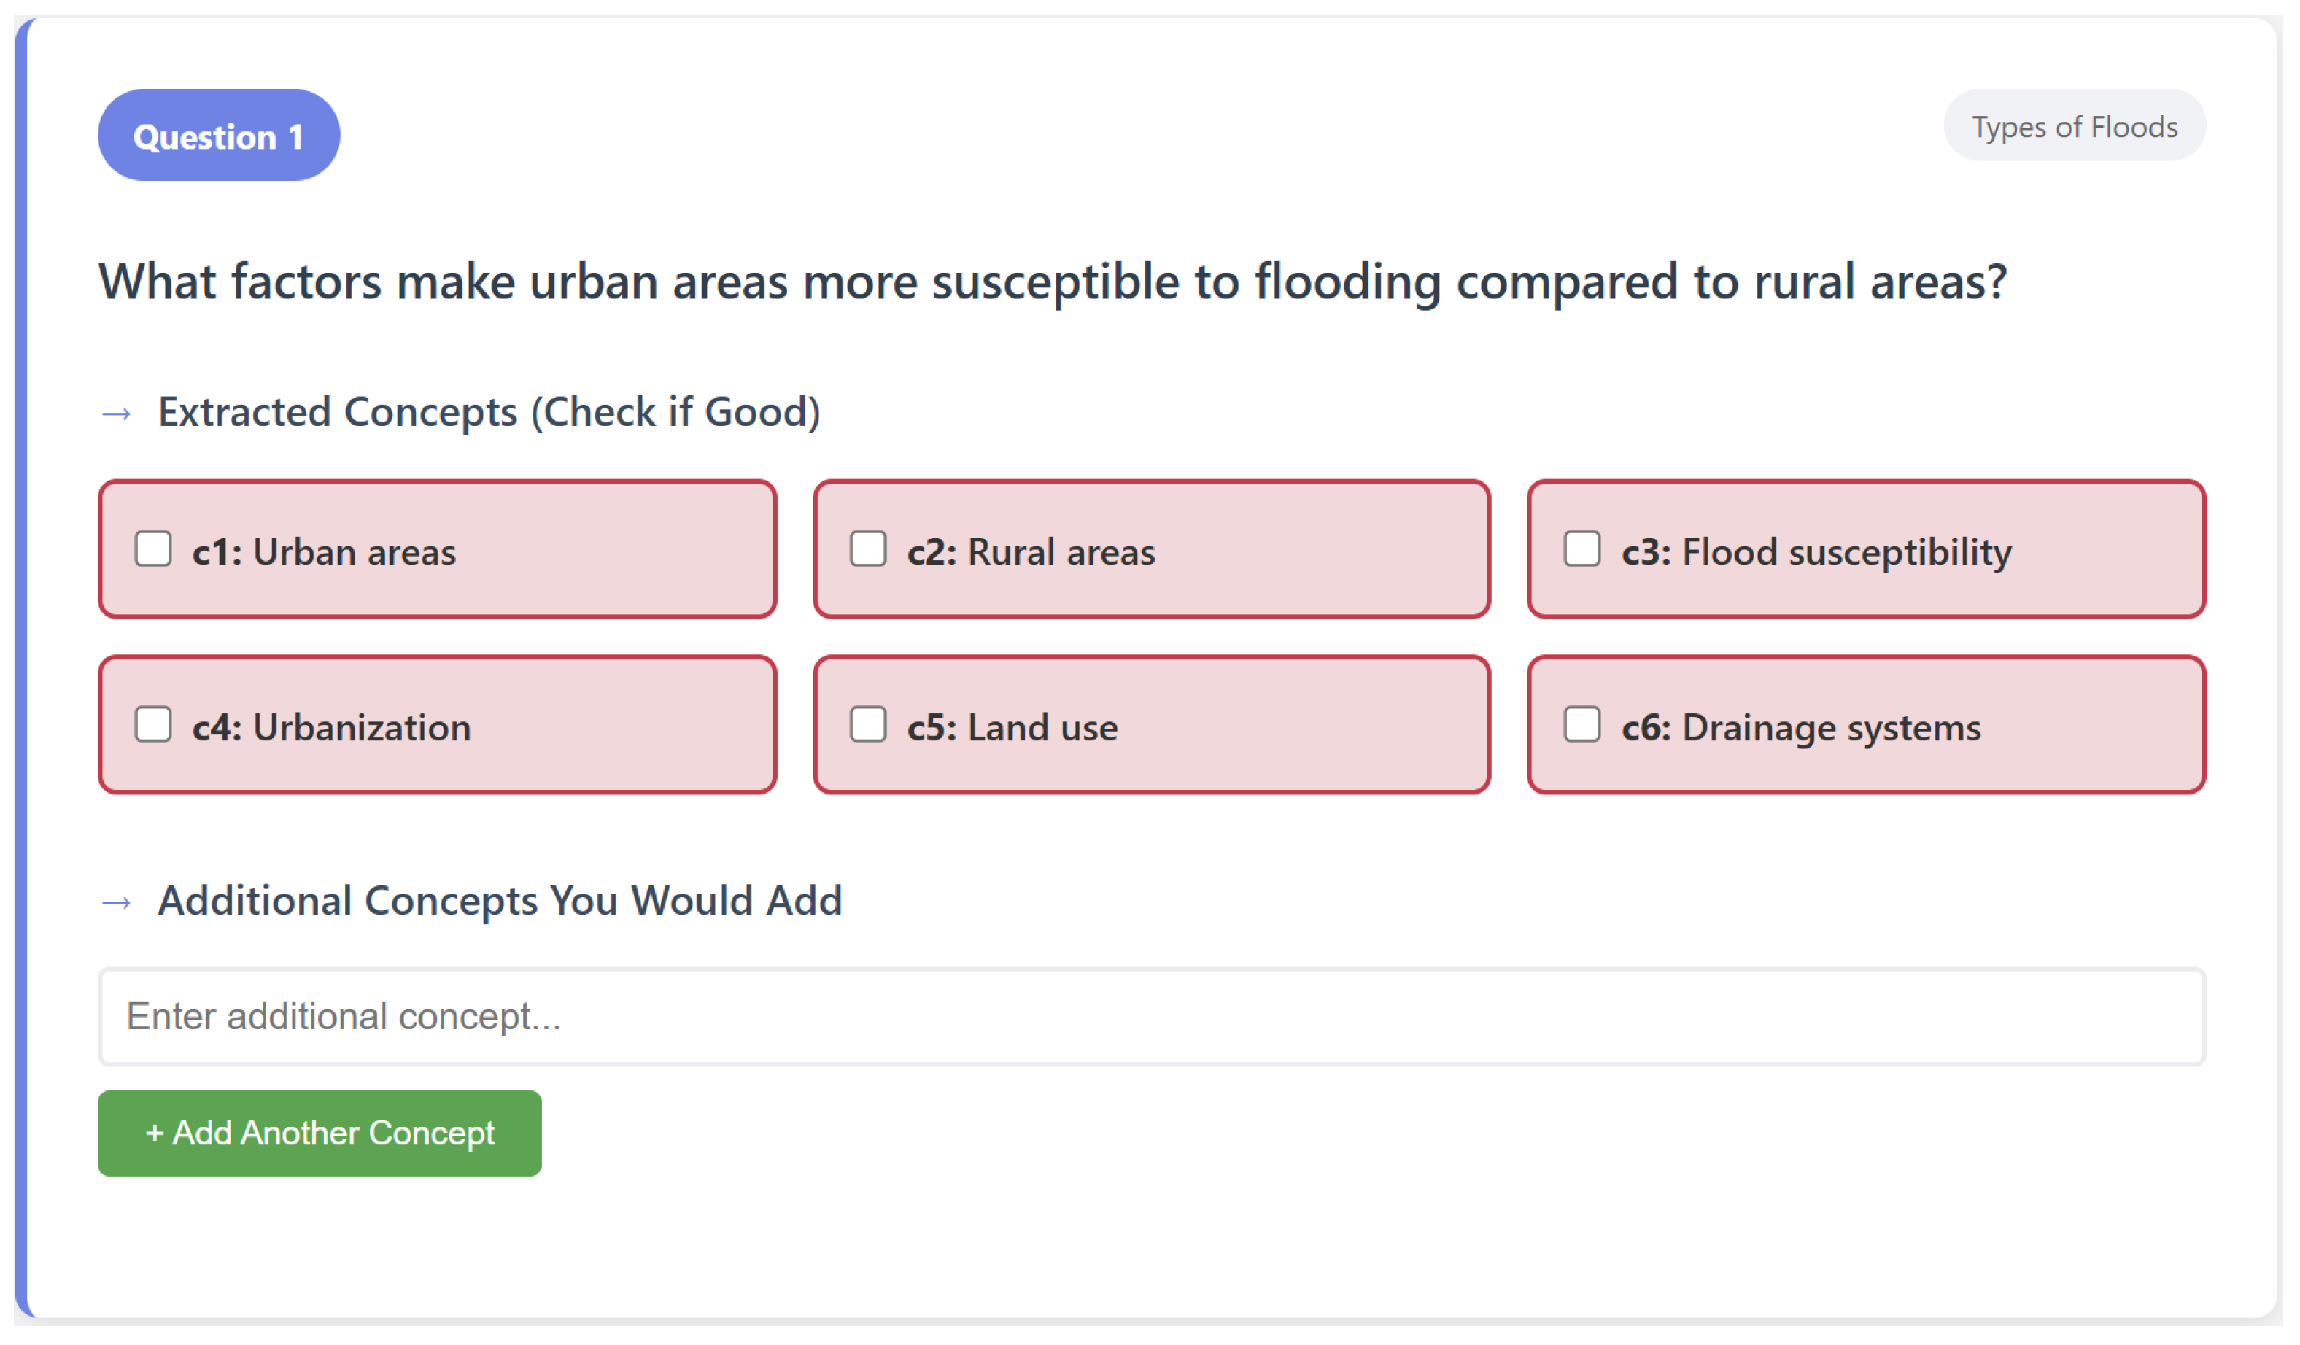Mark the c5 Land use checkbox

(868, 724)
